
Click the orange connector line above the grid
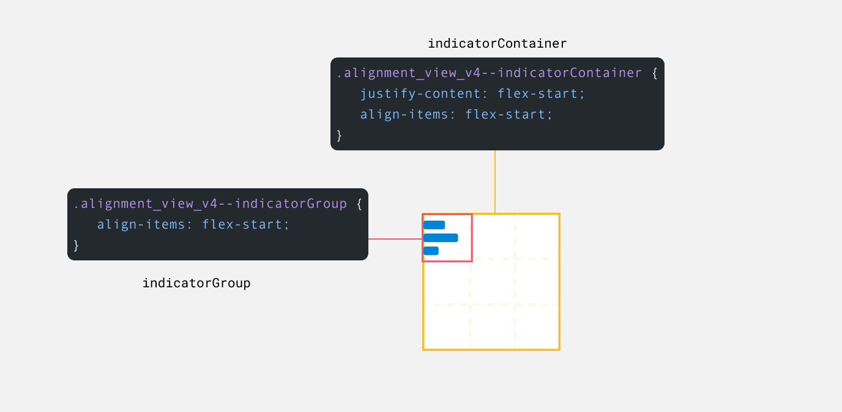click(x=495, y=182)
